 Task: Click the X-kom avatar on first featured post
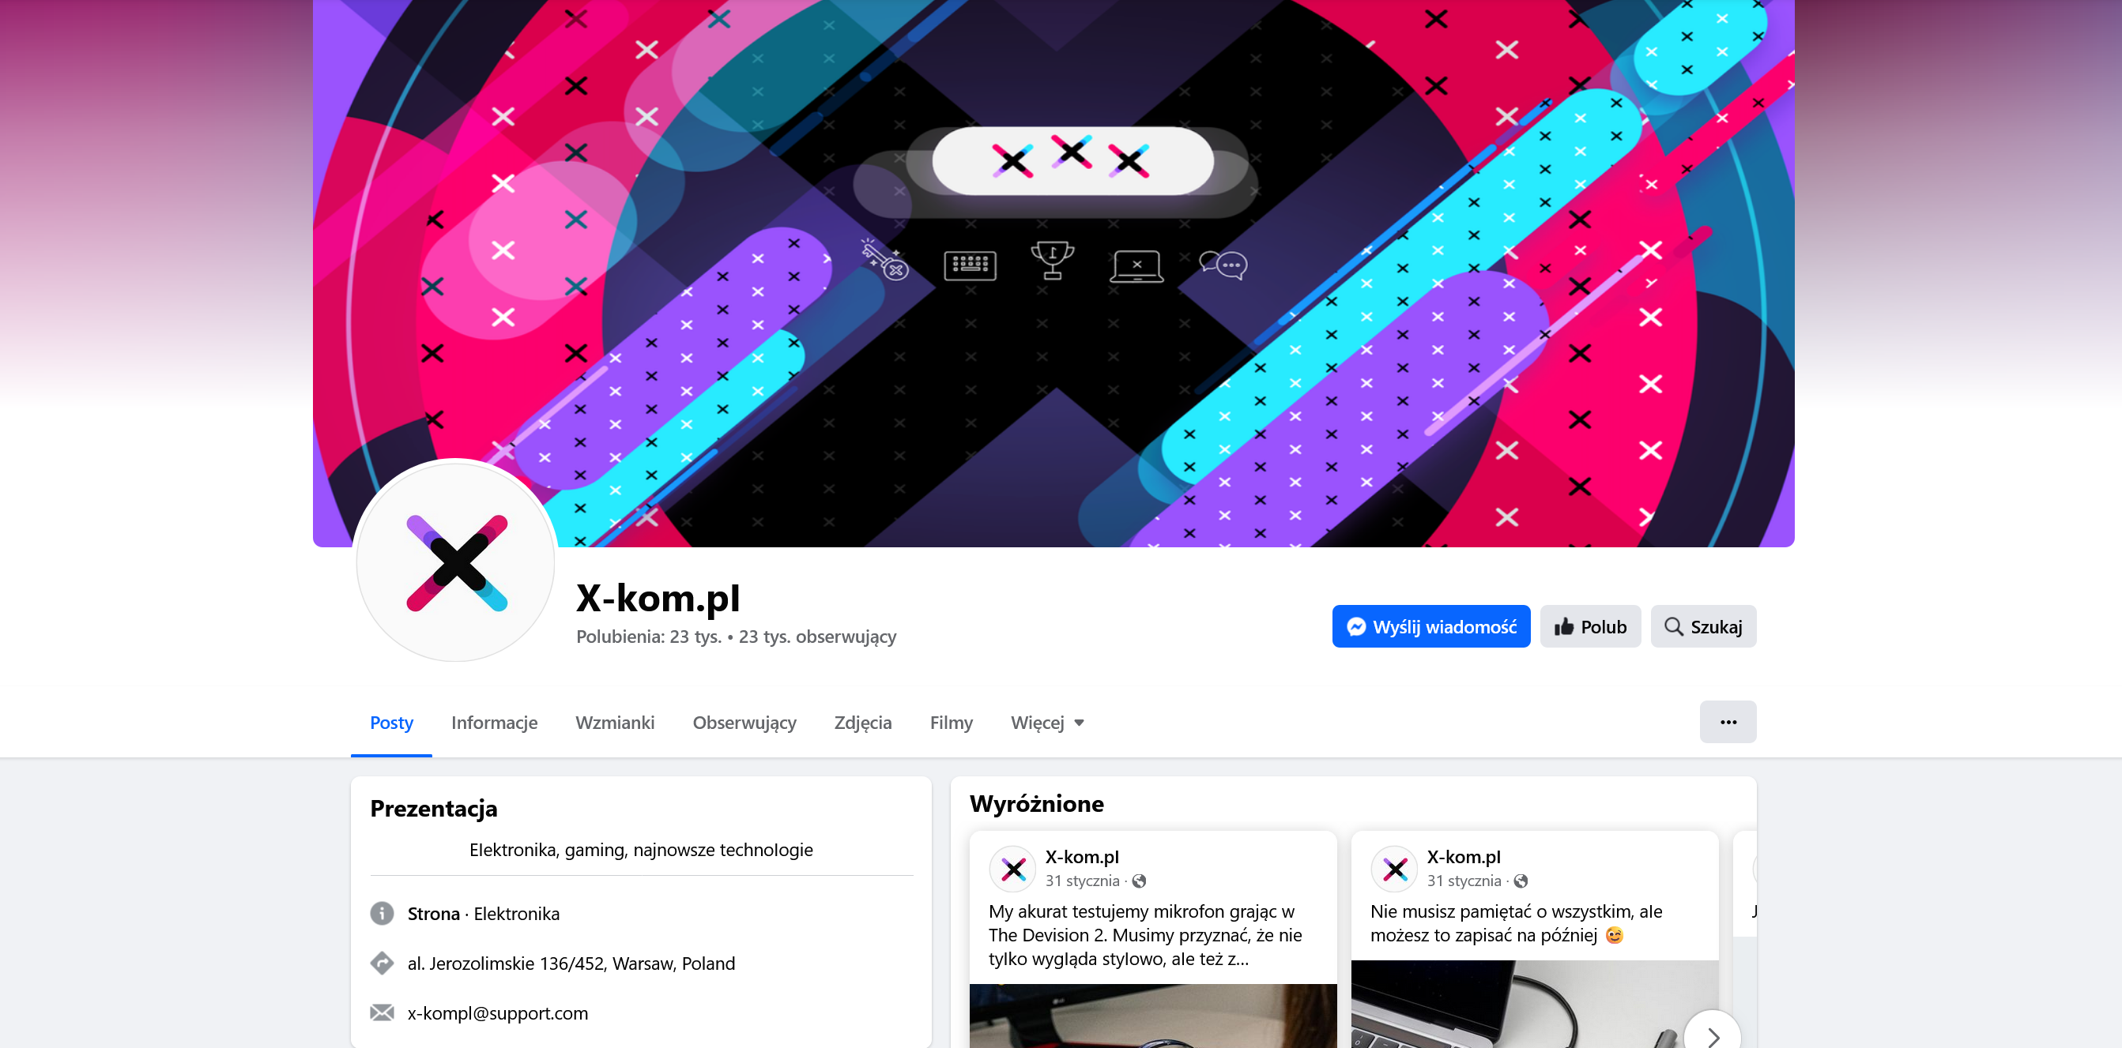click(1012, 869)
